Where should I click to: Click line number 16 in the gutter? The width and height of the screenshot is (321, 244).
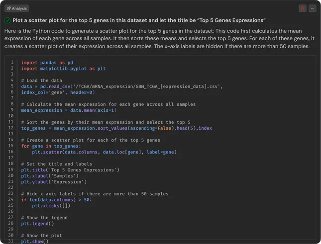point(11,152)
